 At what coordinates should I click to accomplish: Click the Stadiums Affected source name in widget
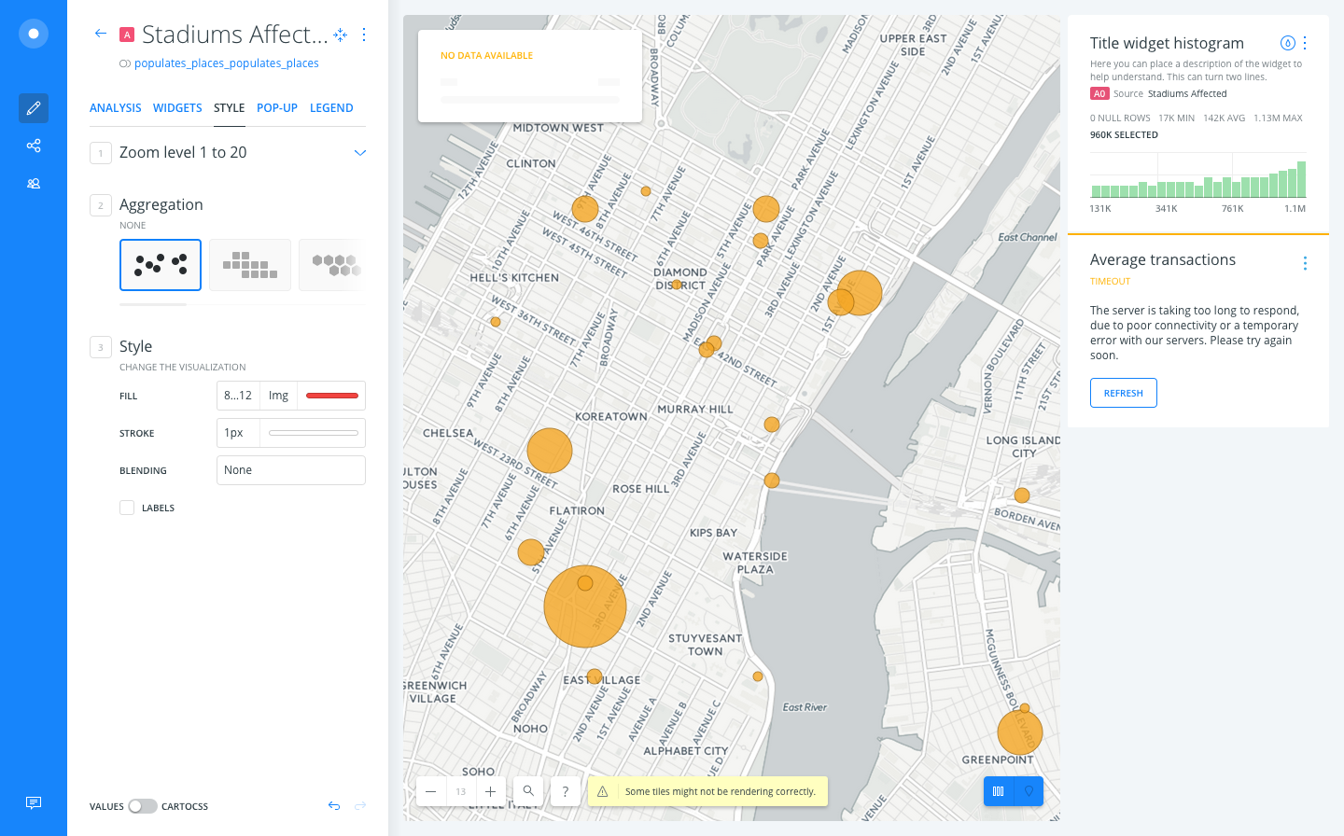coord(1187,93)
